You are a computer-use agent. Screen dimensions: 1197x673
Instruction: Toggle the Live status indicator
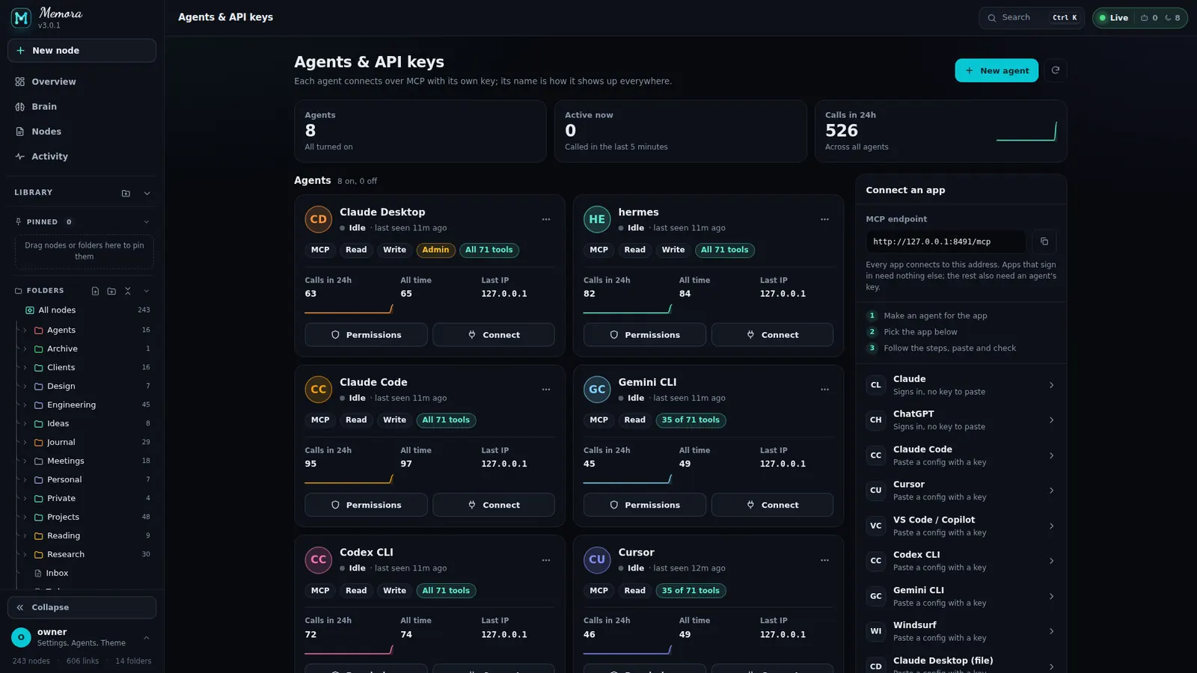1114,18
